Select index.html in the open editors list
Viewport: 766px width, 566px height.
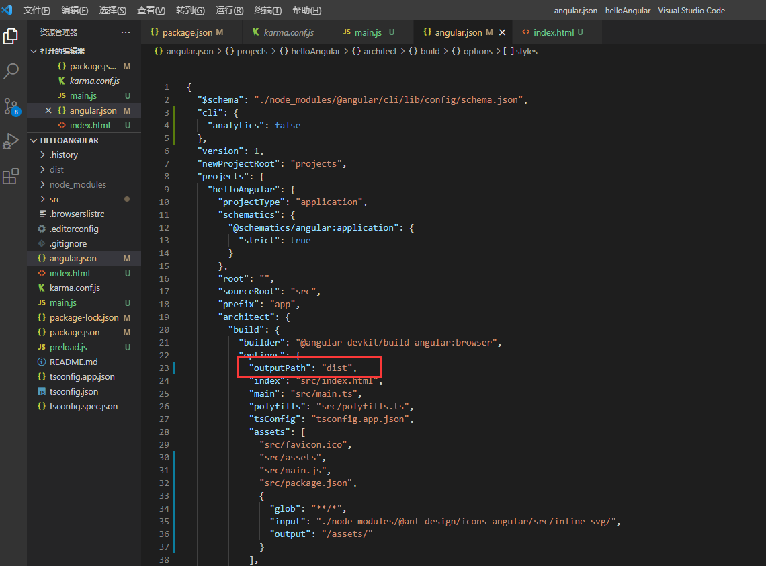84,125
